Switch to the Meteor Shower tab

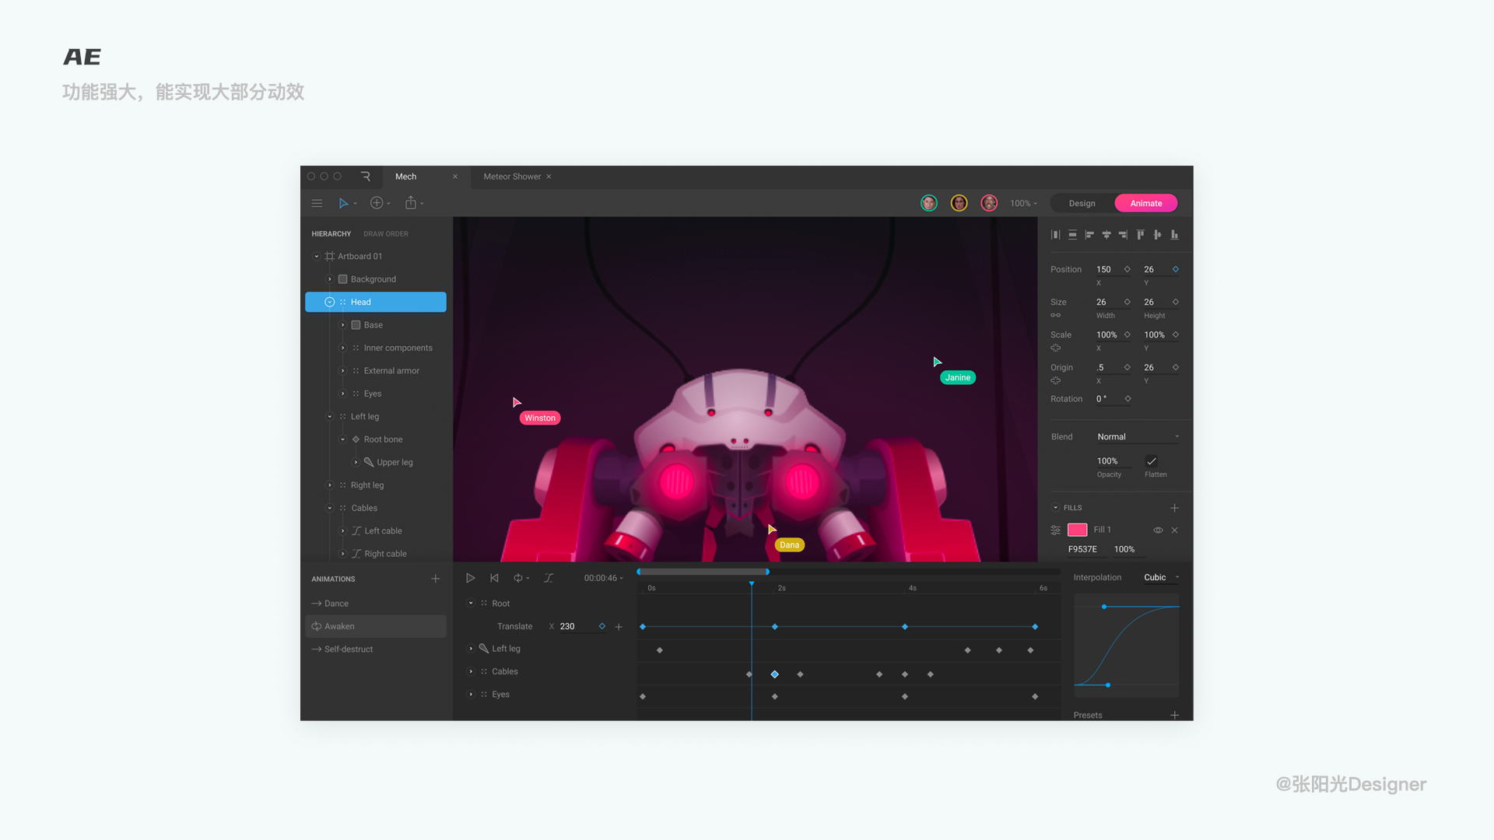pyautogui.click(x=512, y=177)
